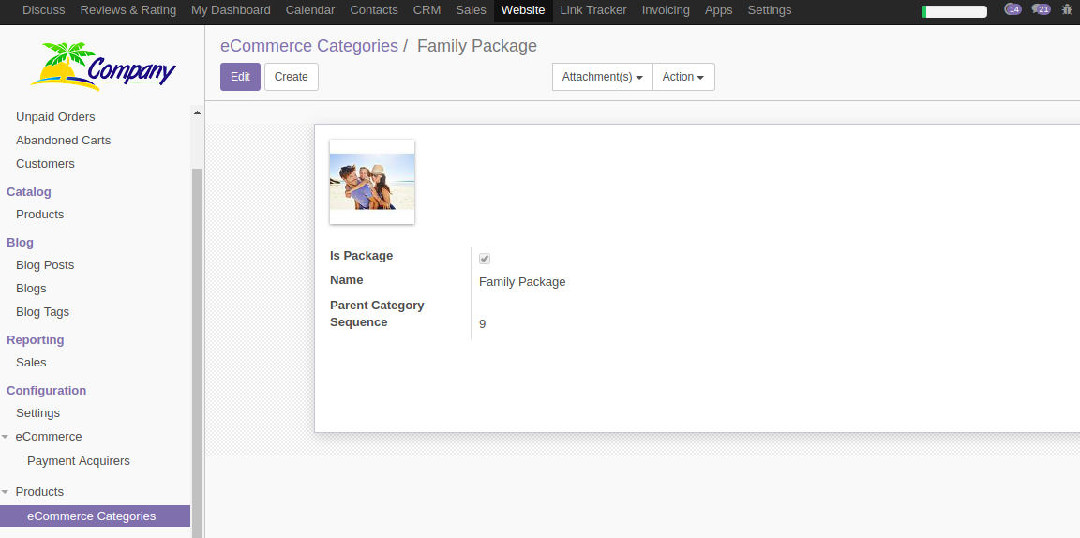Click the Create button
Viewport: 1080px width, 538px height.
(292, 77)
